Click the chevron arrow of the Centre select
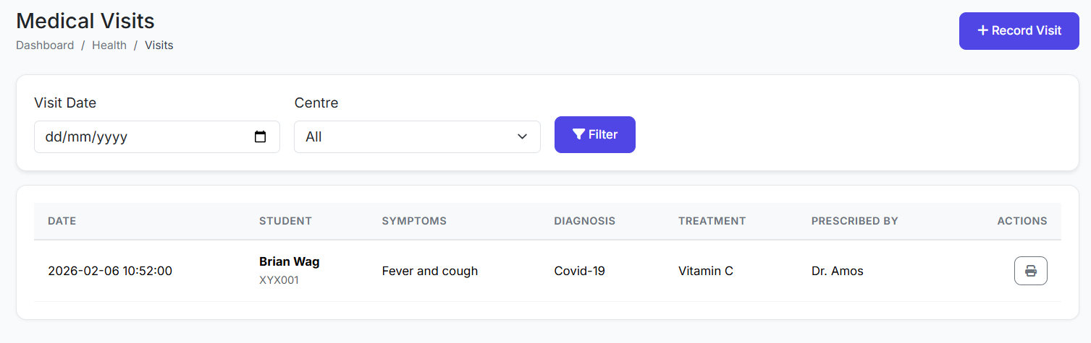The image size is (1091, 343). pos(522,136)
